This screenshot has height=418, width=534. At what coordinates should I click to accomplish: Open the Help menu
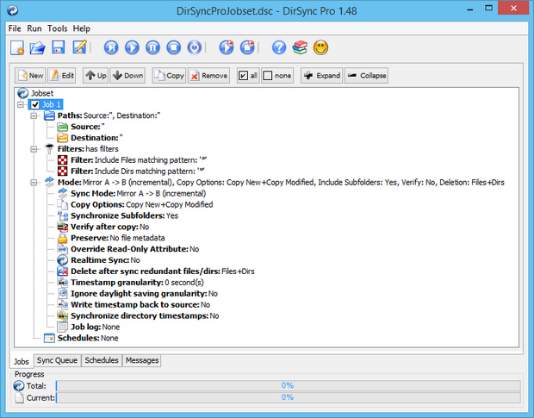click(82, 28)
